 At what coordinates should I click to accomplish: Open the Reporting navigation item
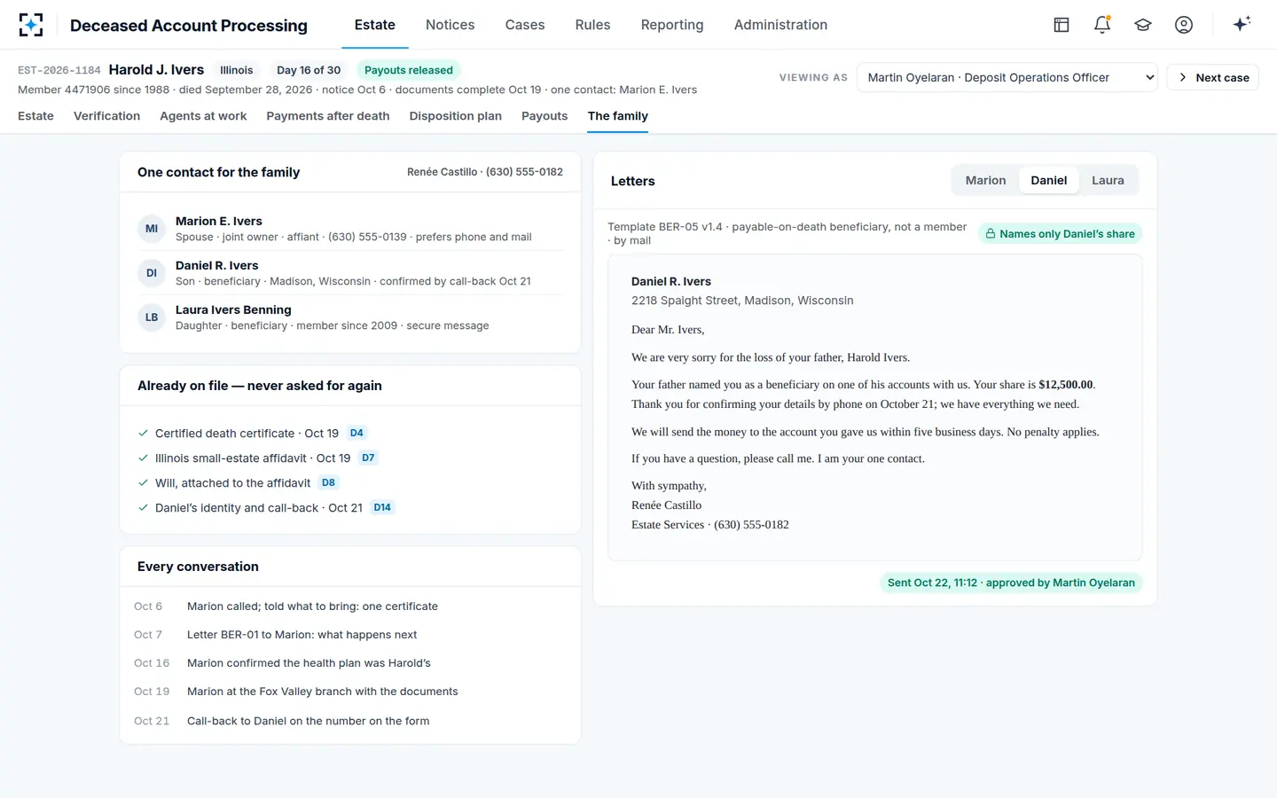pyautogui.click(x=672, y=25)
